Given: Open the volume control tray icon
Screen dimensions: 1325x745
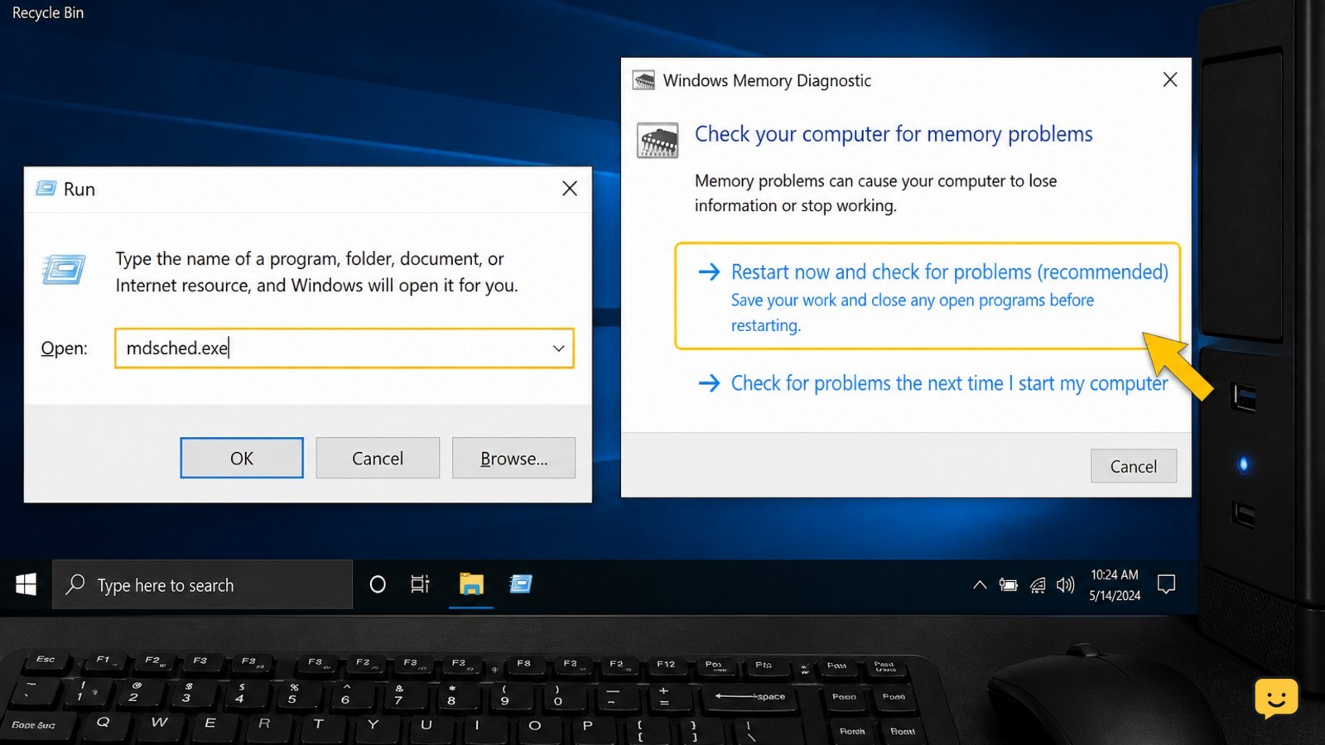Looking at the screenshot, I should 1066,585.
